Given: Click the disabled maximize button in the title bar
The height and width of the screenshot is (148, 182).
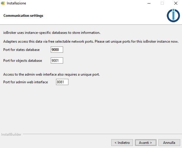Looking at the screenshot, I should tap(162, 3).
